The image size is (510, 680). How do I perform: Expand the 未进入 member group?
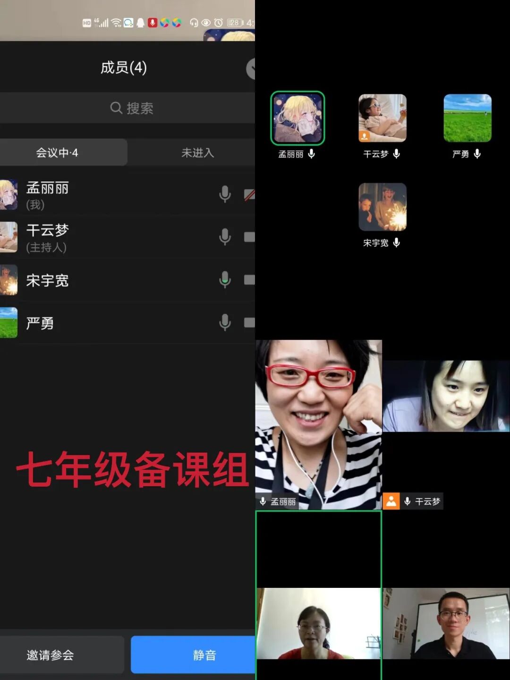coord(197,152)
